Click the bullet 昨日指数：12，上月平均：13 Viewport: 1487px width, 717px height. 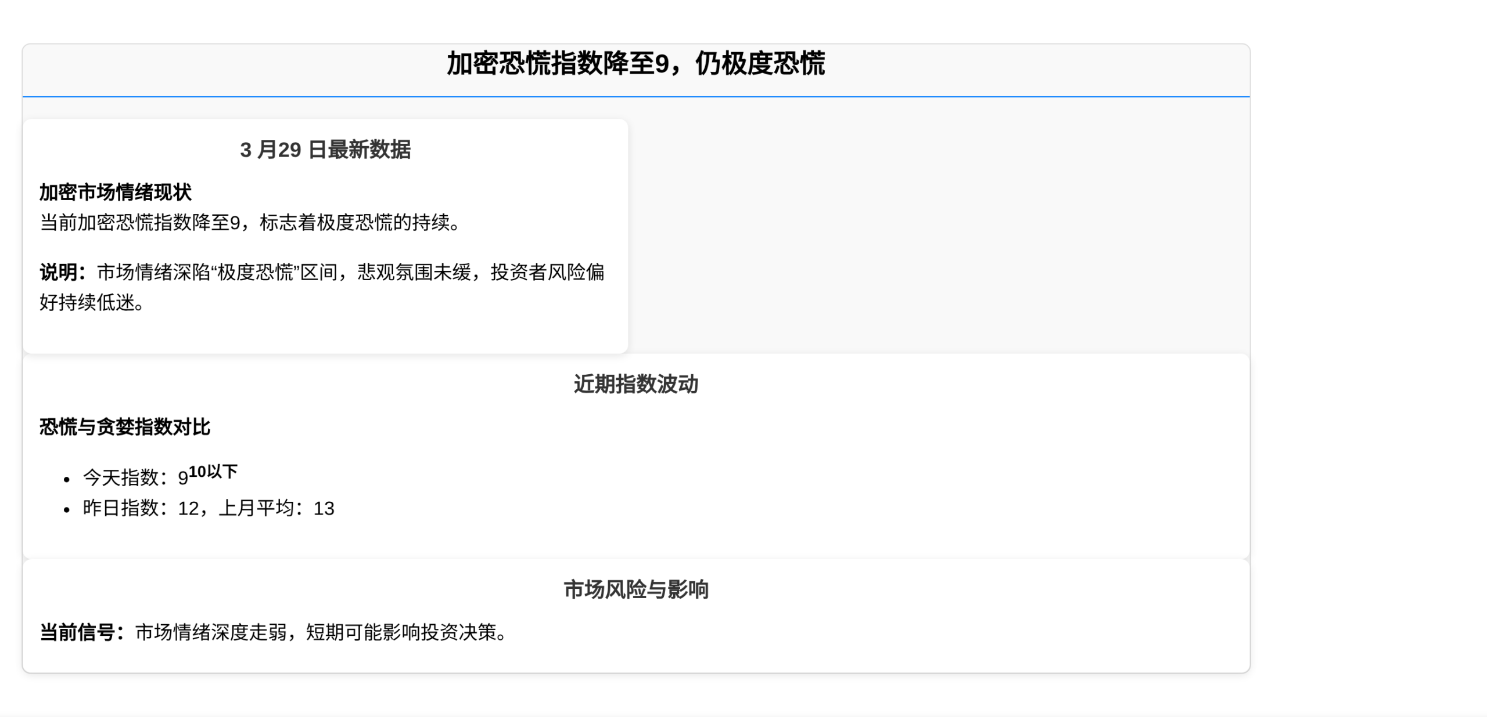pyautogui.click(x=209, y=508)
